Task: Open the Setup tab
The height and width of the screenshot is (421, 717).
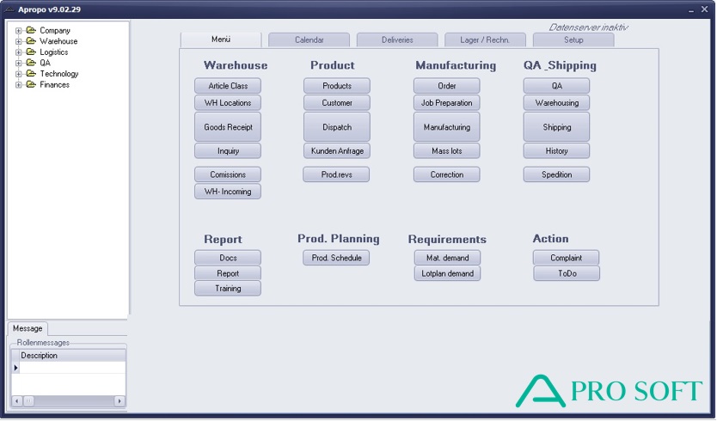Action: point(573,40)
